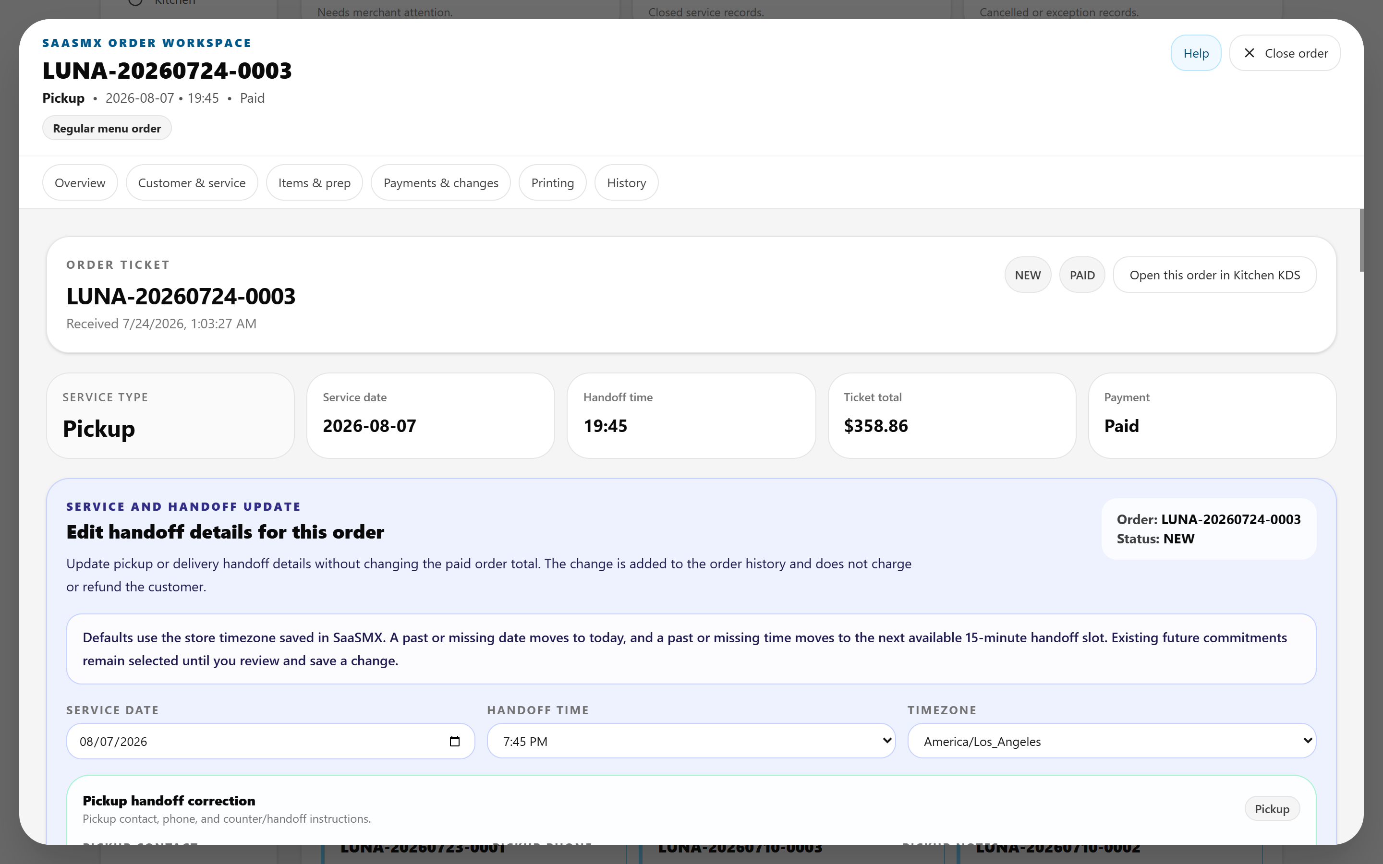Go to the Items & prep tab
The height and width of the screenshot is (864, 1383).
(315, 183)
